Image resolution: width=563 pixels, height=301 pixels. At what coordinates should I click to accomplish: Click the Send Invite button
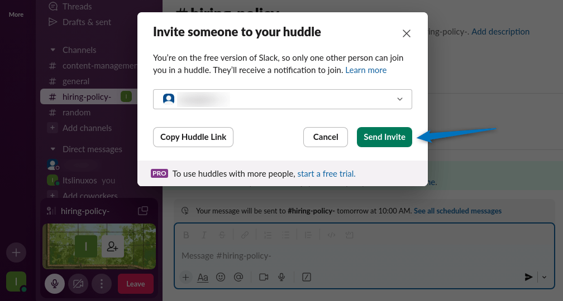[384, 137]
